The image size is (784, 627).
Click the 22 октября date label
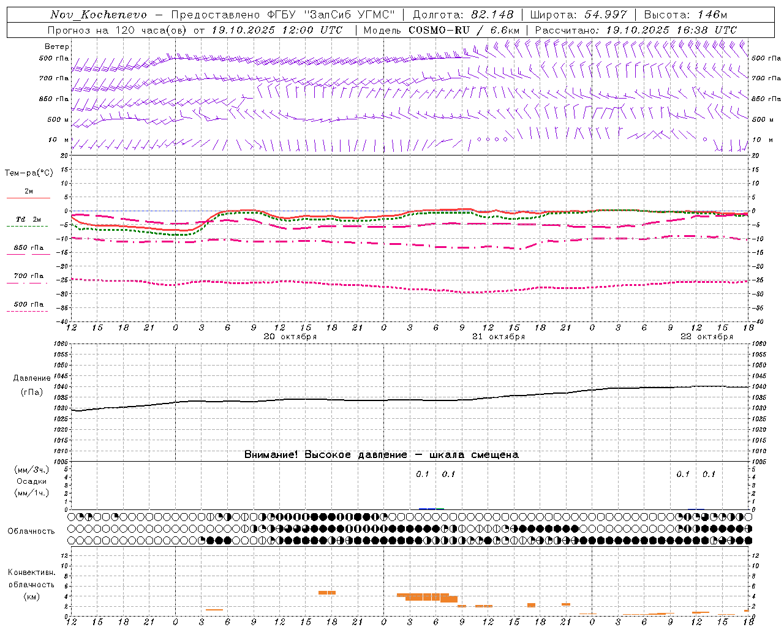tap(707, 337)
